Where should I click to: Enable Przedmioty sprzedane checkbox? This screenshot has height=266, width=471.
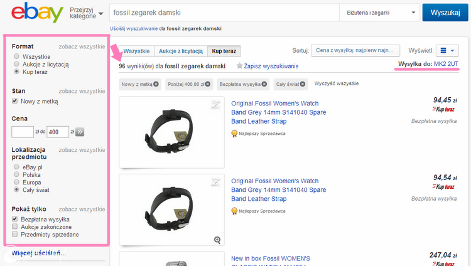point(14,234)
